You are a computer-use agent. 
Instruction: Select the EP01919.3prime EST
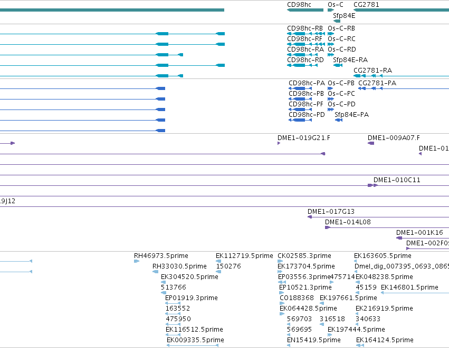click(173, 303)
